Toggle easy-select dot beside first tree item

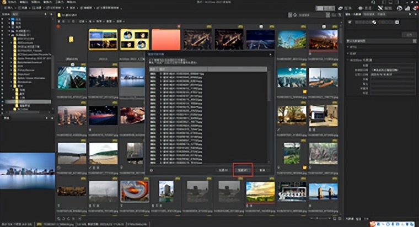tap(2, 19)
